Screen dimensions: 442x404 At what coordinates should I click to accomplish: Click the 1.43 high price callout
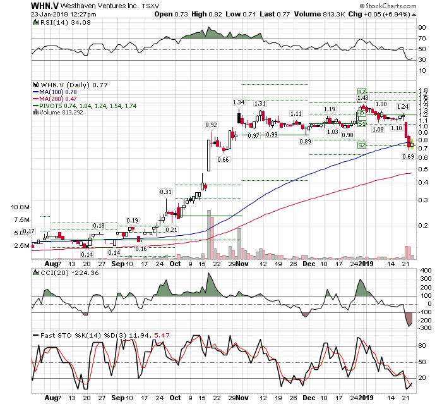[362, 99]
